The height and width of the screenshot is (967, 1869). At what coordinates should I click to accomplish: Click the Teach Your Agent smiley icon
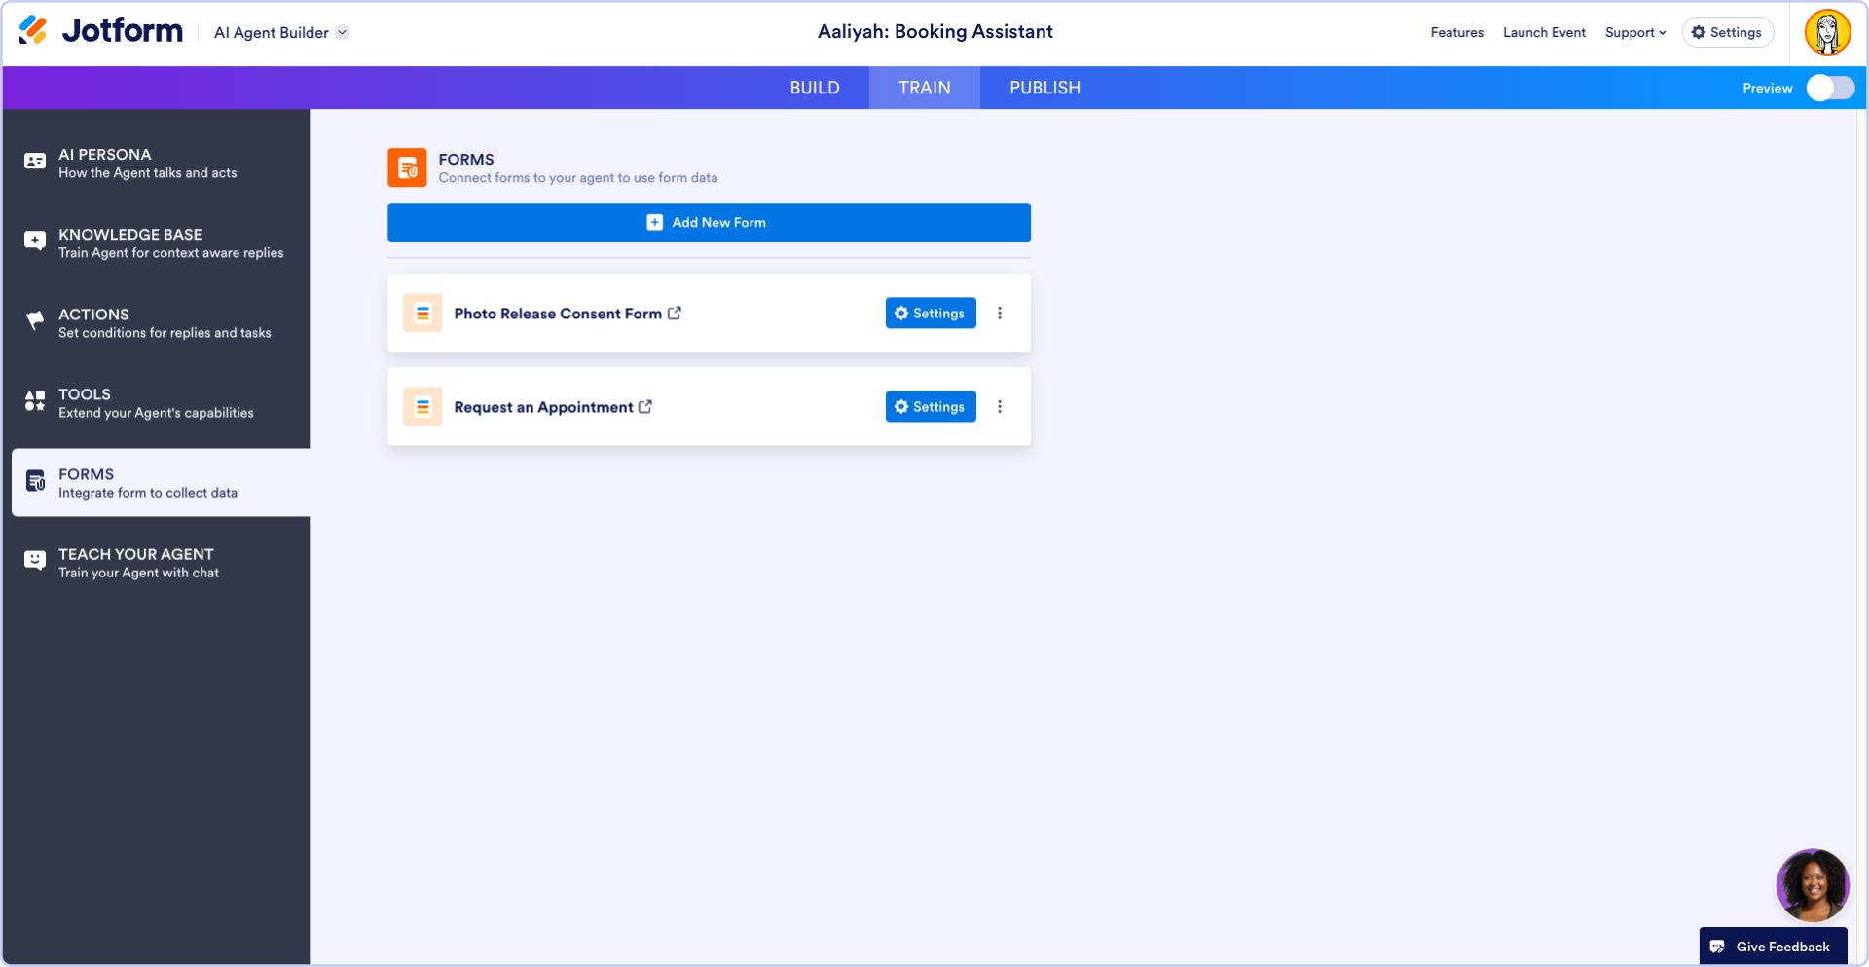click(35, 561)
